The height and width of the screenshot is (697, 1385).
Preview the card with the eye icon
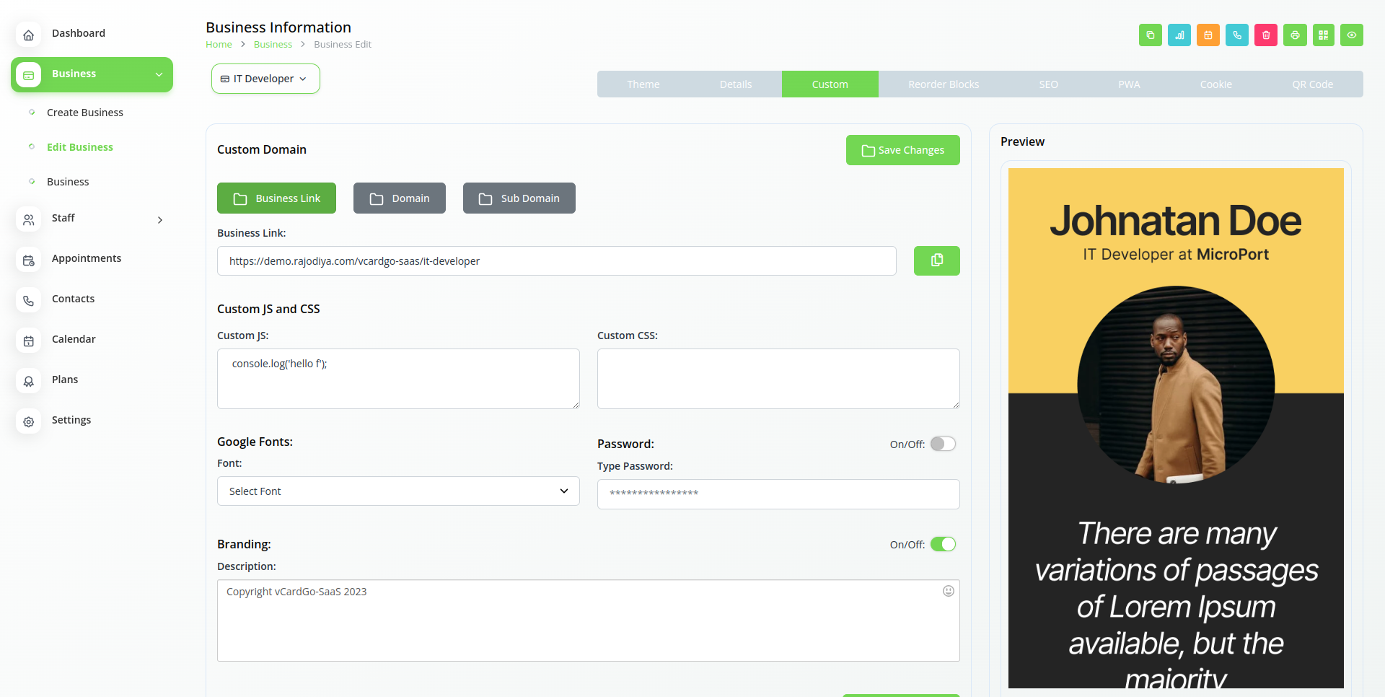coord(1351,35)
